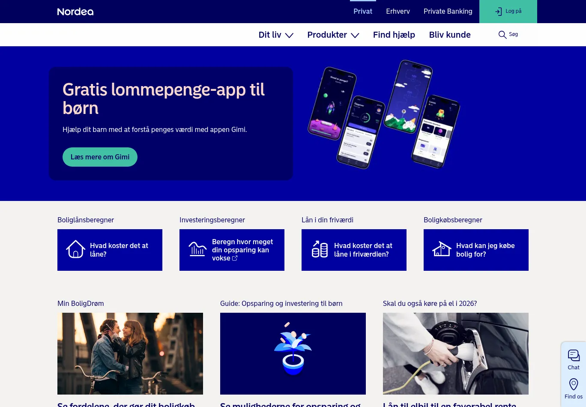This screenshot has height=407, width=586.
Task: Open the Bliv kunde menu item
Action: pyautogui.click(x=450, y=35)
